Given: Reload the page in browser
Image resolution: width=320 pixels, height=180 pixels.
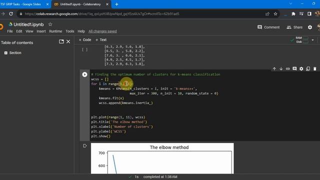Looking at the screenshot, I should [x=11, y=14].
